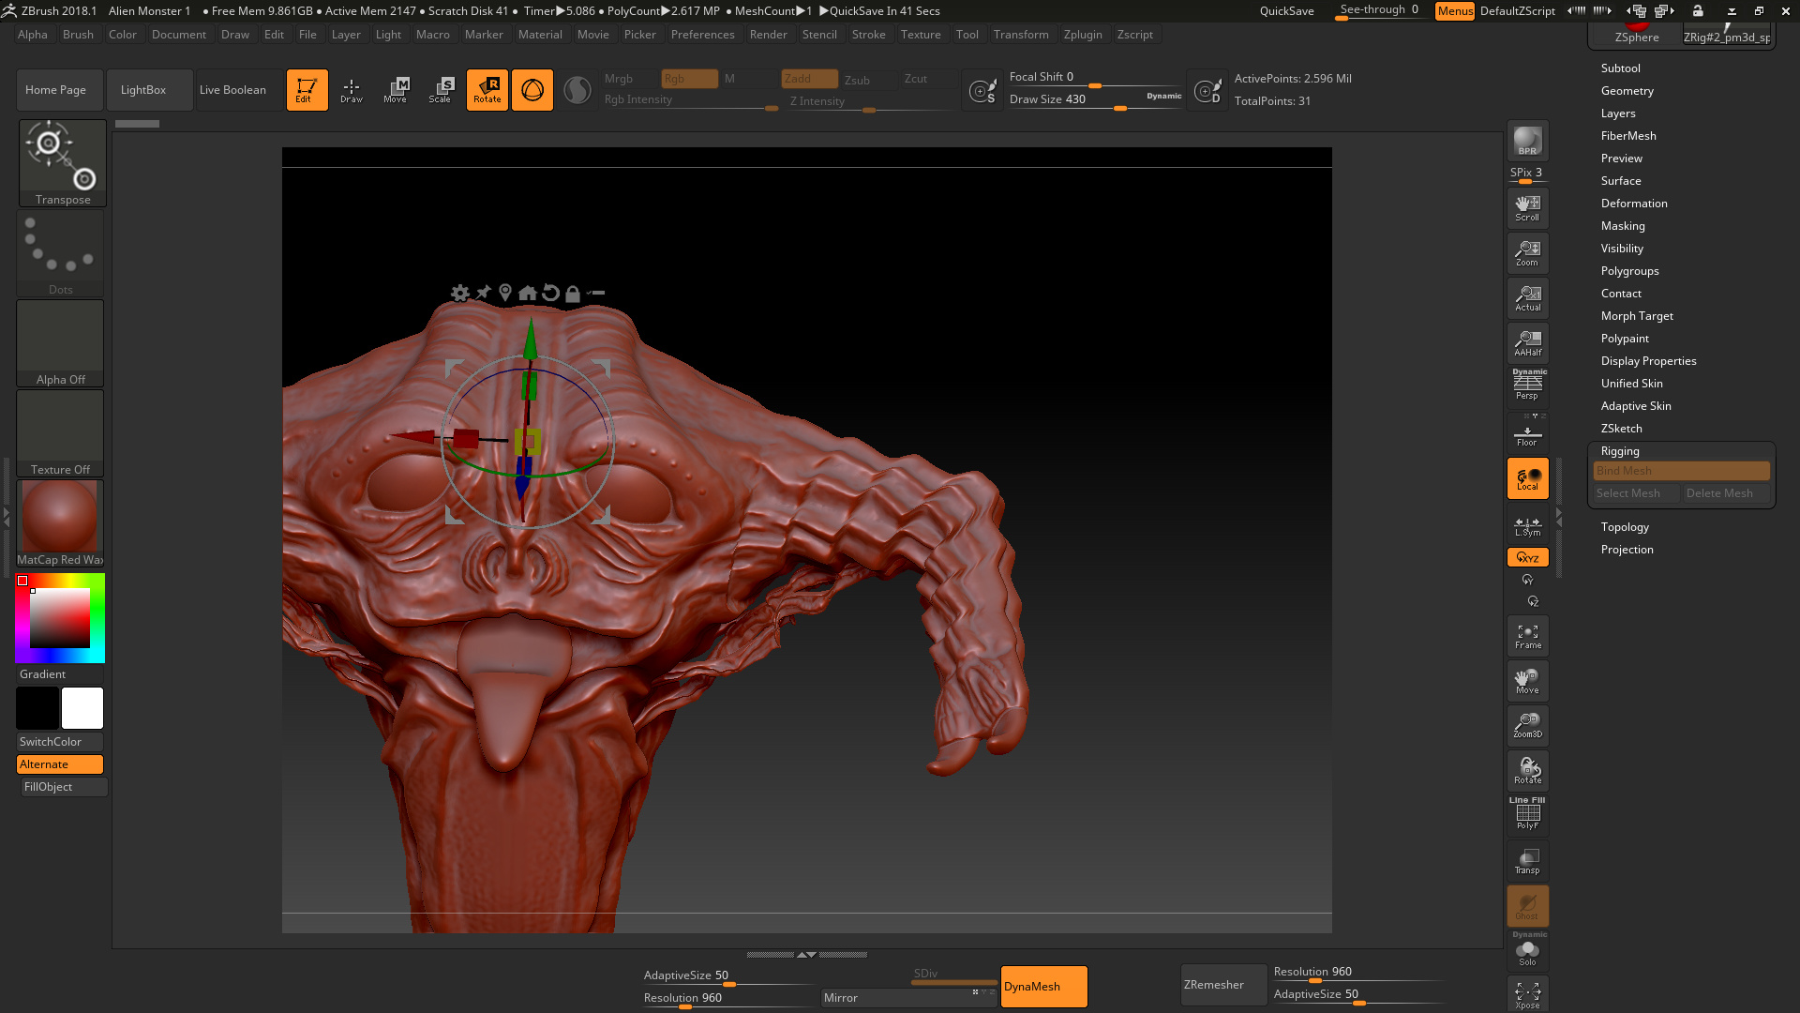Expand the Deformation section
Image resolution: width=1800 pixels, height=1013 pixels.
point(1633,204)
